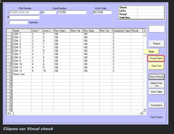Screen dimensions: 174x134
Task: Click the Res+ Val column header
Action: (76, 31)
